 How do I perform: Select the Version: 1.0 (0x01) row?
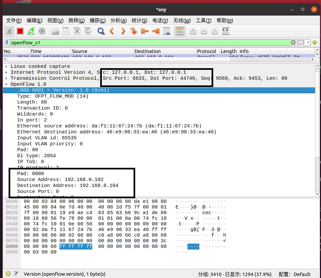click(159, 90)
